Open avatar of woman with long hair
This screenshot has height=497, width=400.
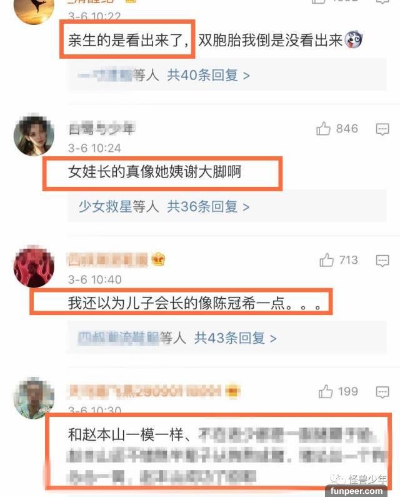coord(34,135)
